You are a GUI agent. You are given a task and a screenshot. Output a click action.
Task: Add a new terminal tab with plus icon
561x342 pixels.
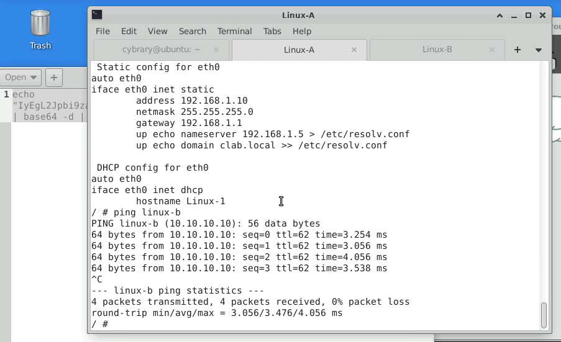click(517, 50)
